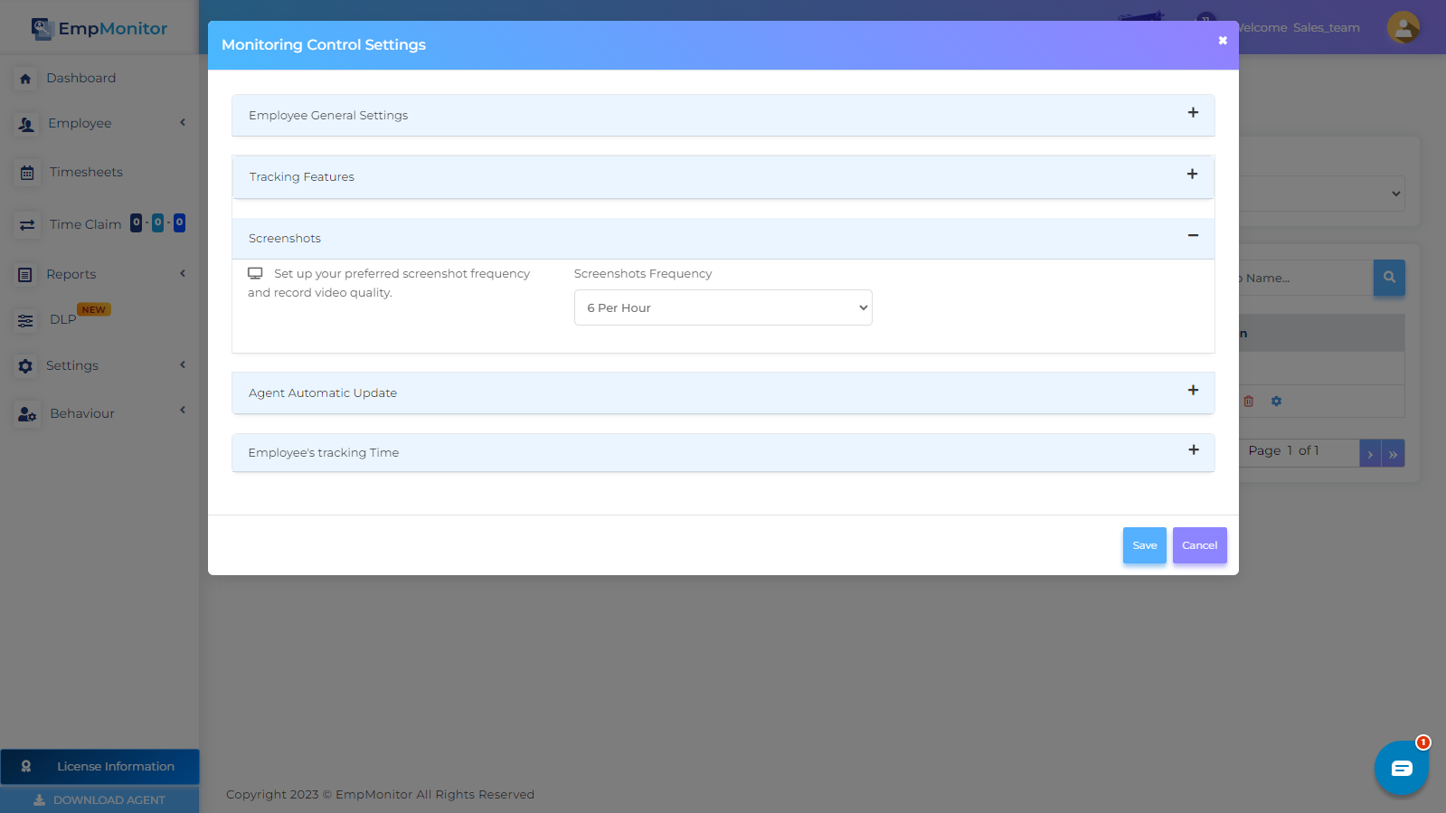Click the DOWNLOAD AGENT button
1446x813 pixels.
click(x=99, y=800)
